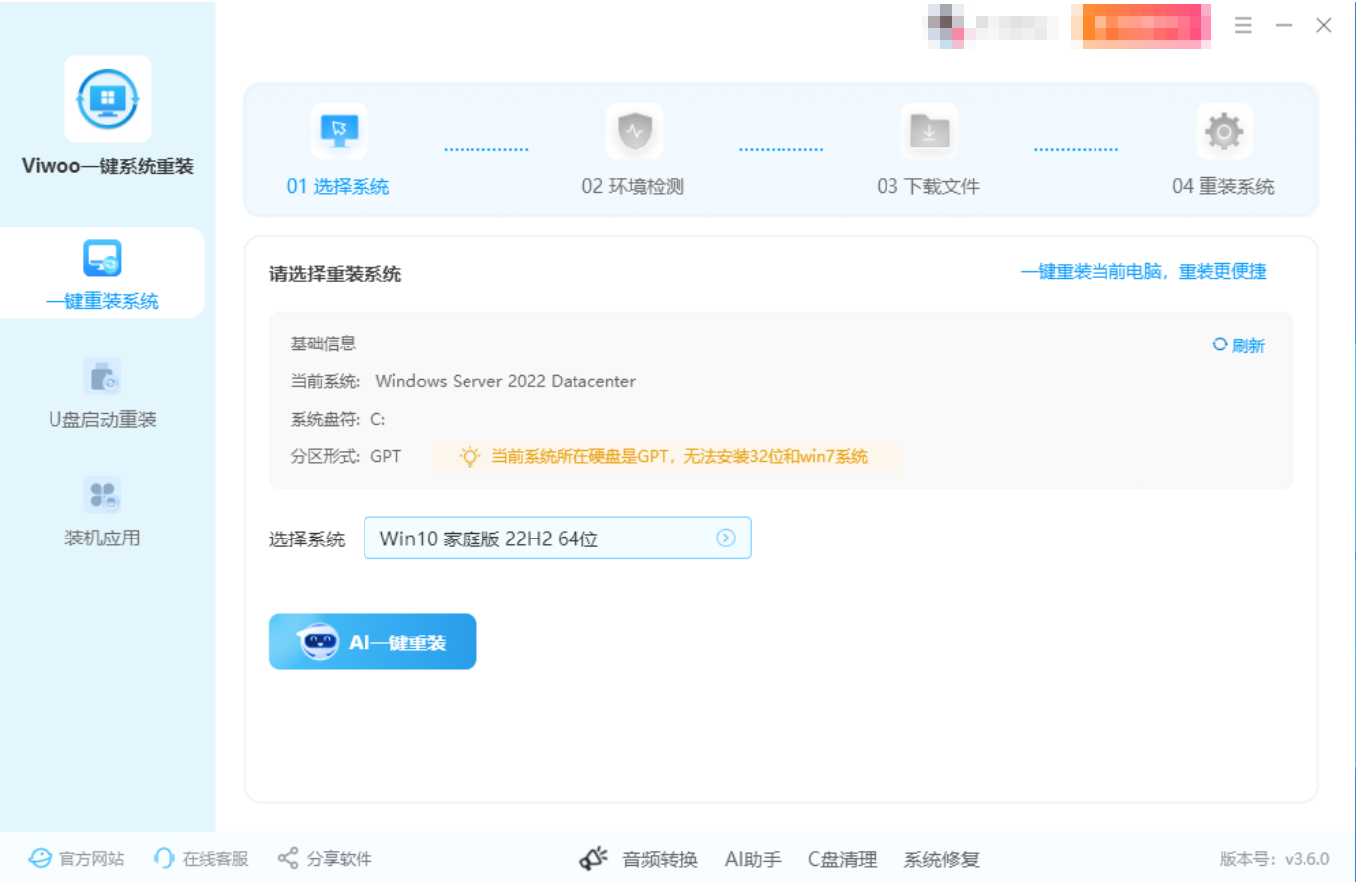The width and height of the screenshot is (1356, 882).
Task: Switch to 一键重装系统 tab label
Action: click(102, 302)
